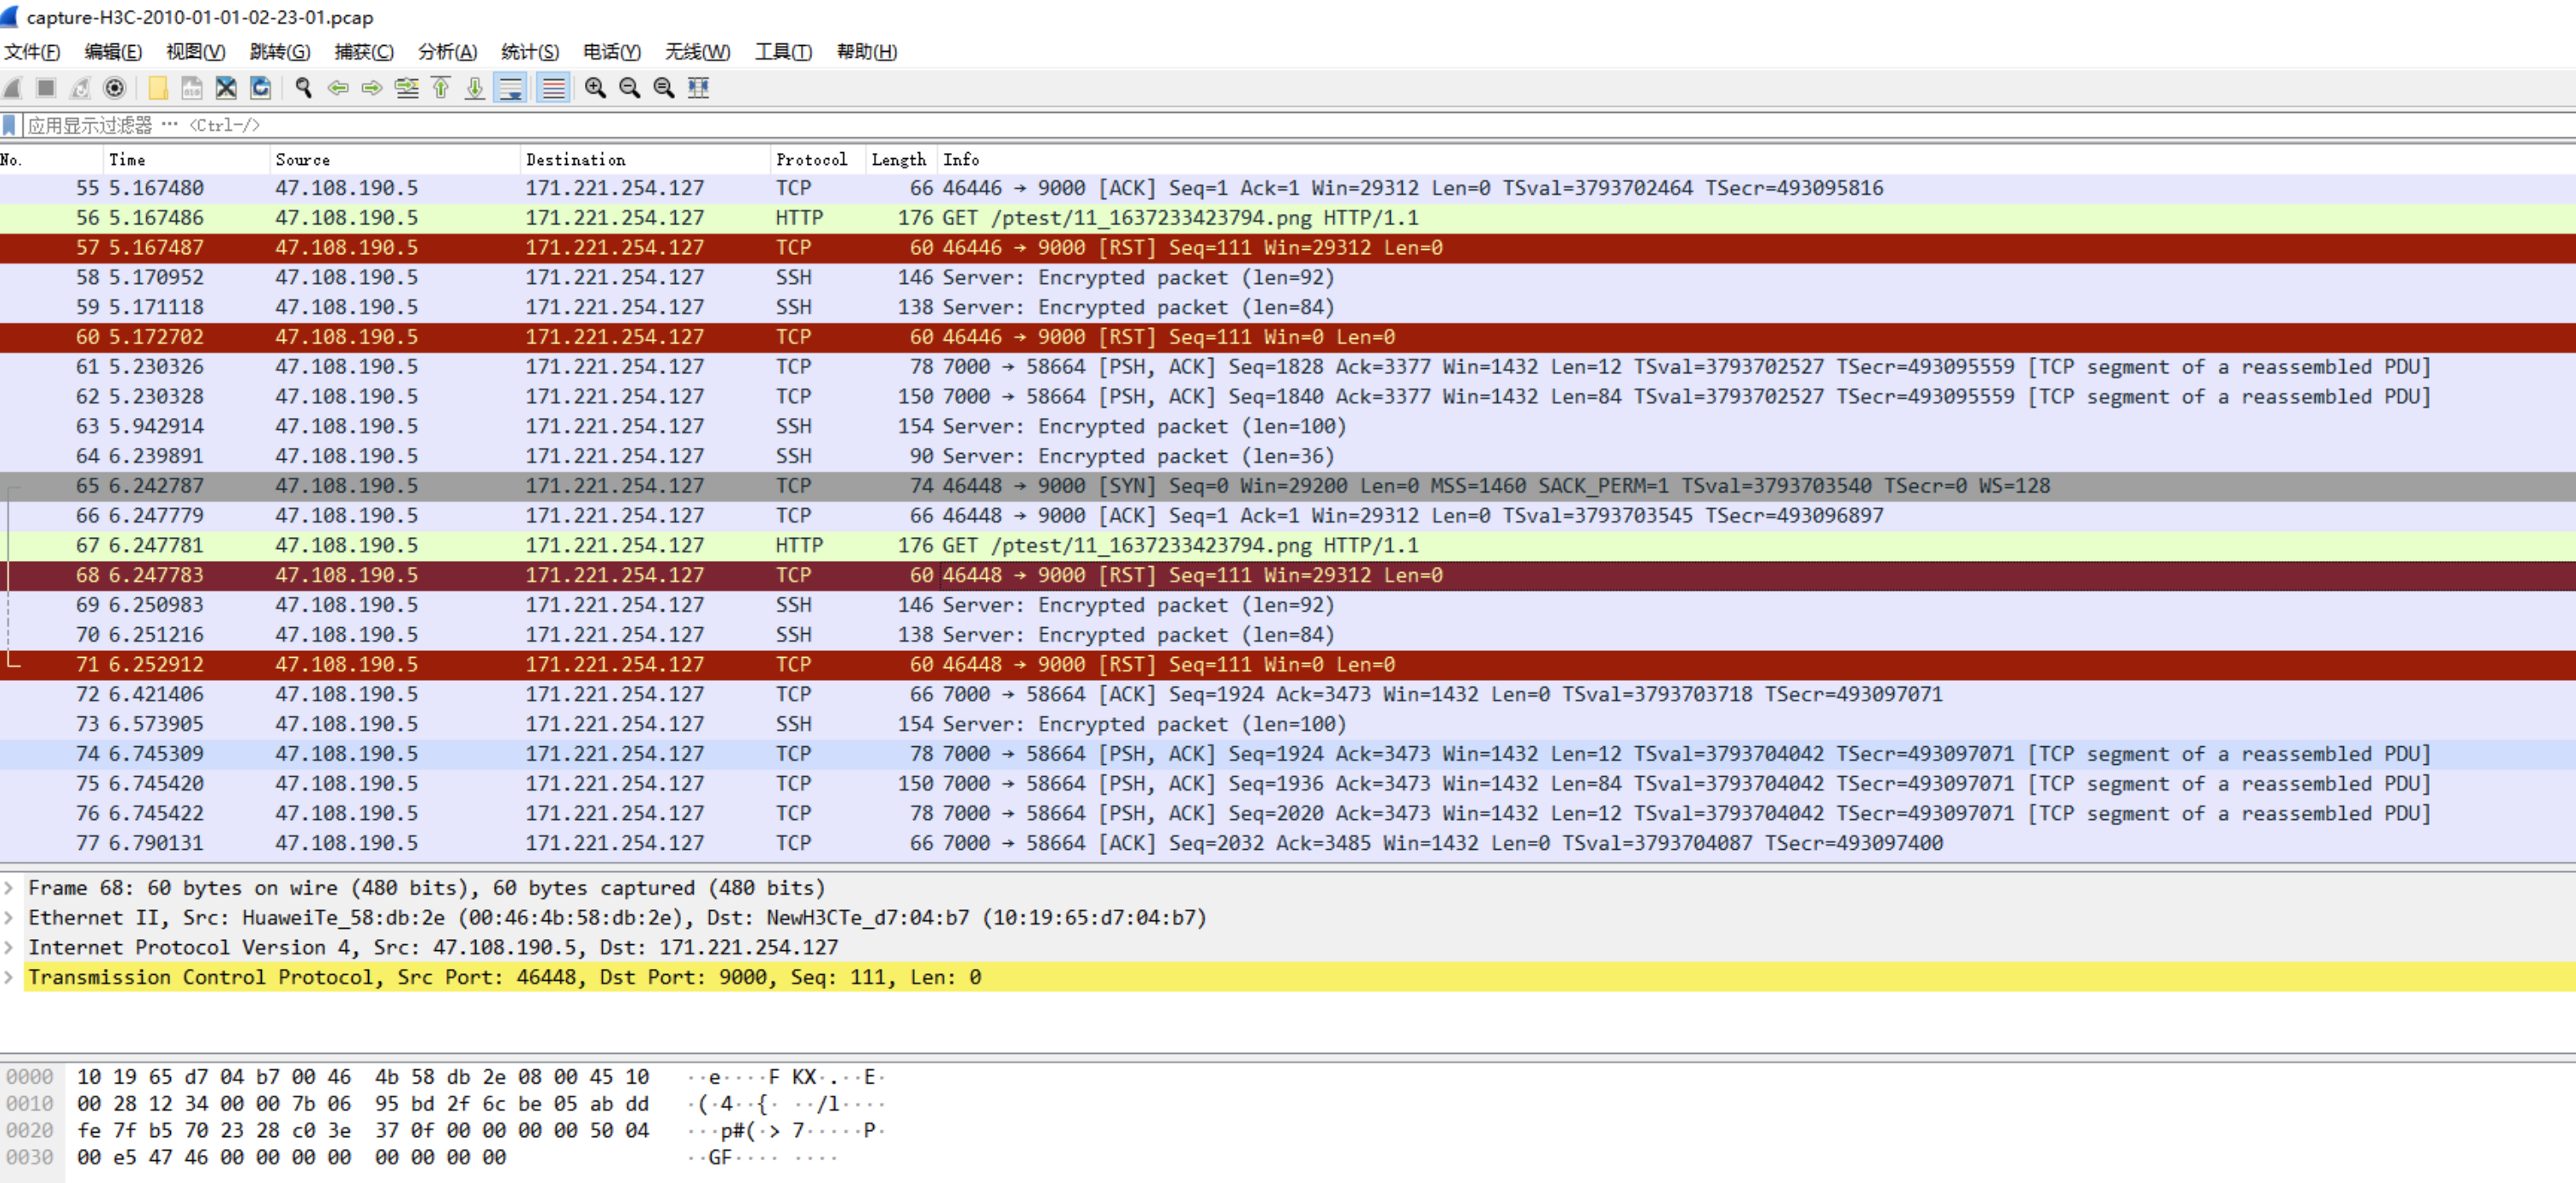The width and height of the screenshot is (2576, 1183).
Task: Jump to the first packet icon
Action: [x=441, y=88]
